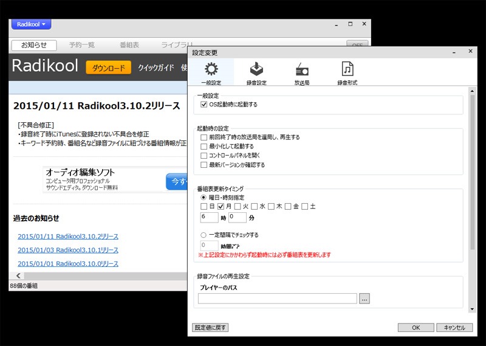Click the settings dialog vertical scrollbar thumb
Screen dimensions: 486x346
pos(472,172)
